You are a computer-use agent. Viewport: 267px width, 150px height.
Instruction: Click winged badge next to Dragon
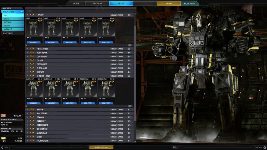[x=32, y=117]
